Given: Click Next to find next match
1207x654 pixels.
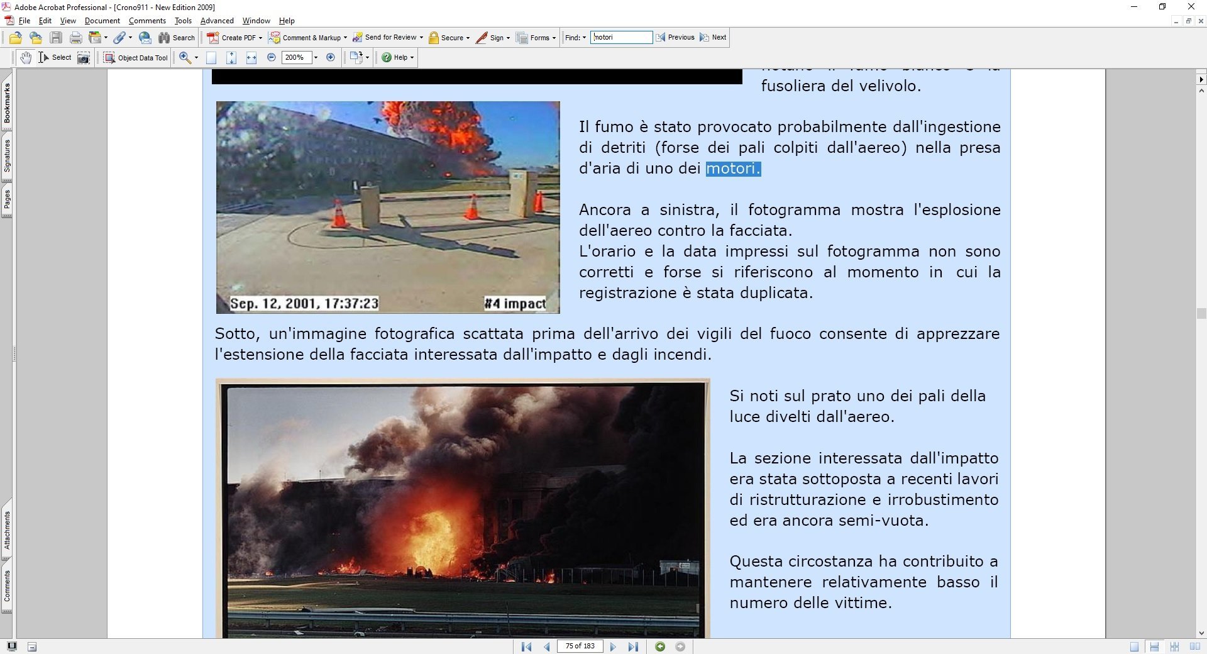Looking at the screenshot, I should (x=713, y=37).
